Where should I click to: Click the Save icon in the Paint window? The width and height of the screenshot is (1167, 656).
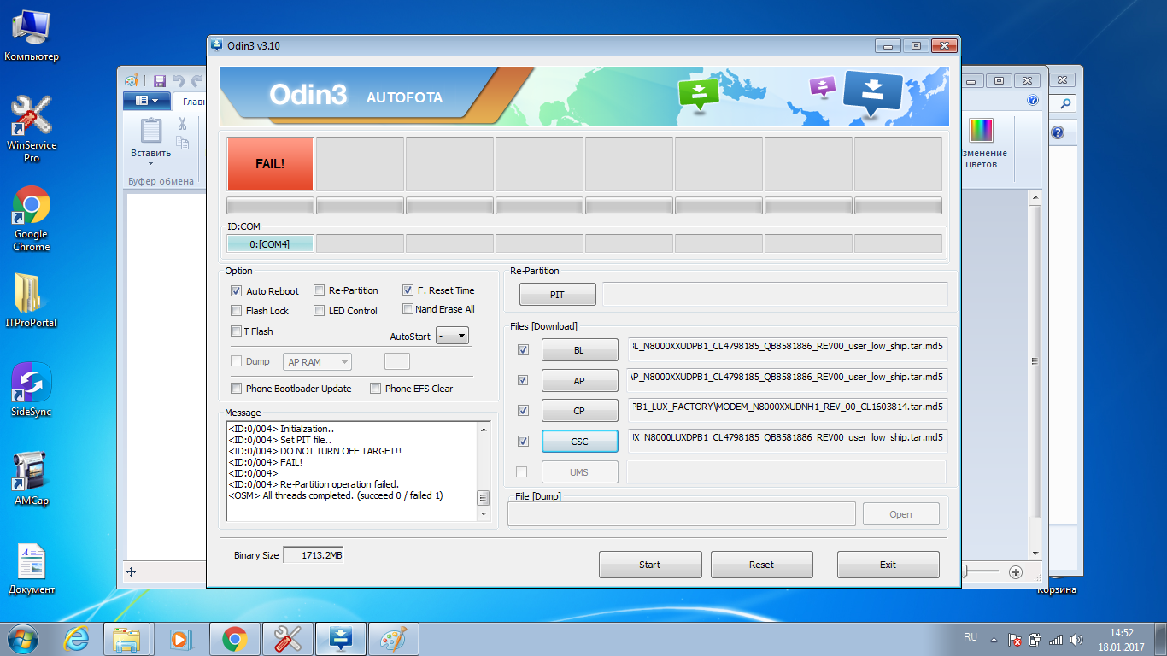coord(159,81)
